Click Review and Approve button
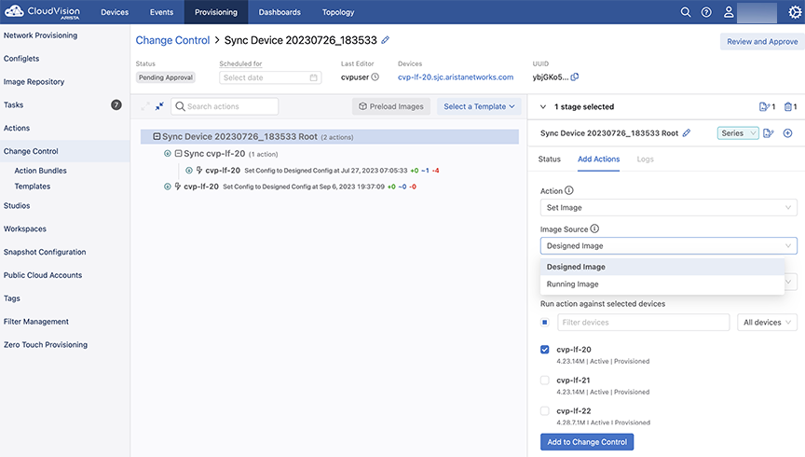The width and height of the screenshot is (805, 457). (762, 42)
